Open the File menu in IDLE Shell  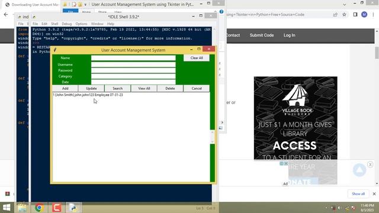tap(36, 24)
